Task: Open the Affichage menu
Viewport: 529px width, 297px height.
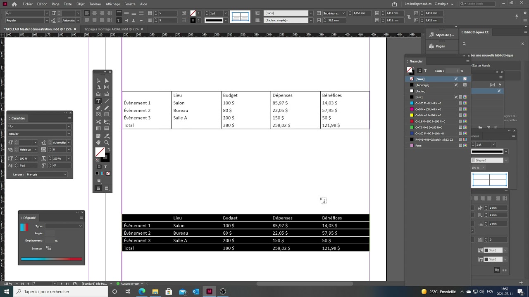Action: click(113, 4)
